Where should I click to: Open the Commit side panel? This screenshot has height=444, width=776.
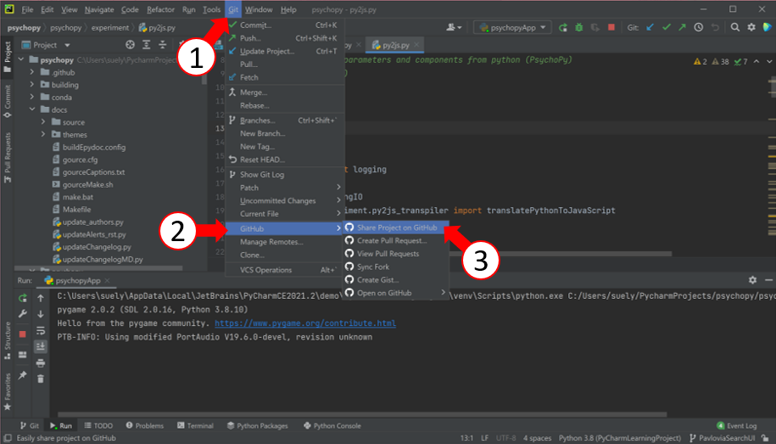point(7,101)
